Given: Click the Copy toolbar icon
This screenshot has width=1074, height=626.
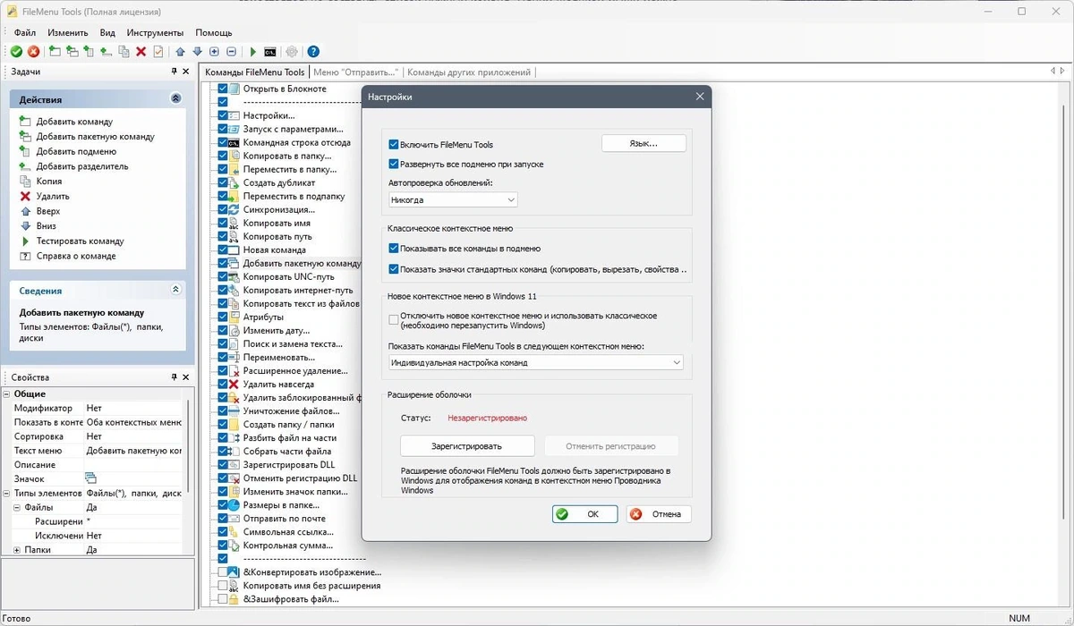Looking at the screenshot, I should [x=124, y=52].
